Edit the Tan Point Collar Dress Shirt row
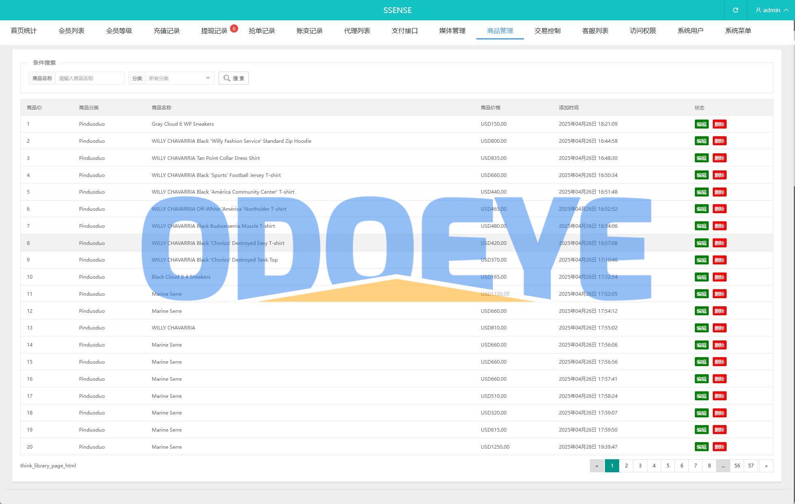795x504 pixels. [x=701, y=158]
